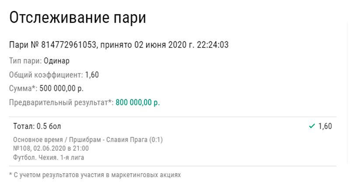Viewport: 350px width, 185px height.
Task: Select bet number 814772961053
Action: (x=69, y=45)
